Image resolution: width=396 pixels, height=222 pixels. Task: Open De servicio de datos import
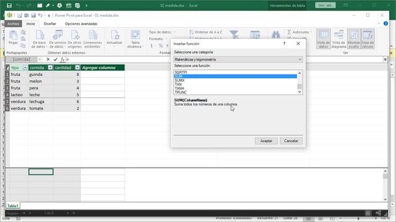click(58, 39)
